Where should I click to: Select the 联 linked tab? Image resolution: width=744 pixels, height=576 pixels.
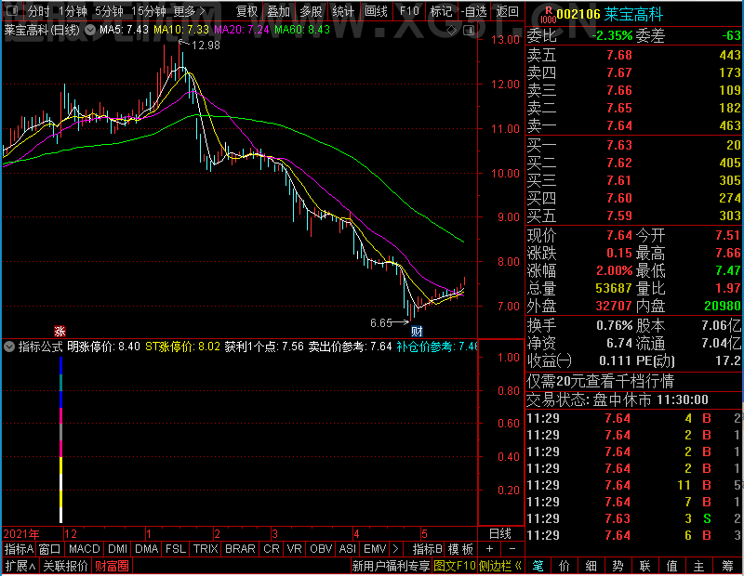(644, 566)
